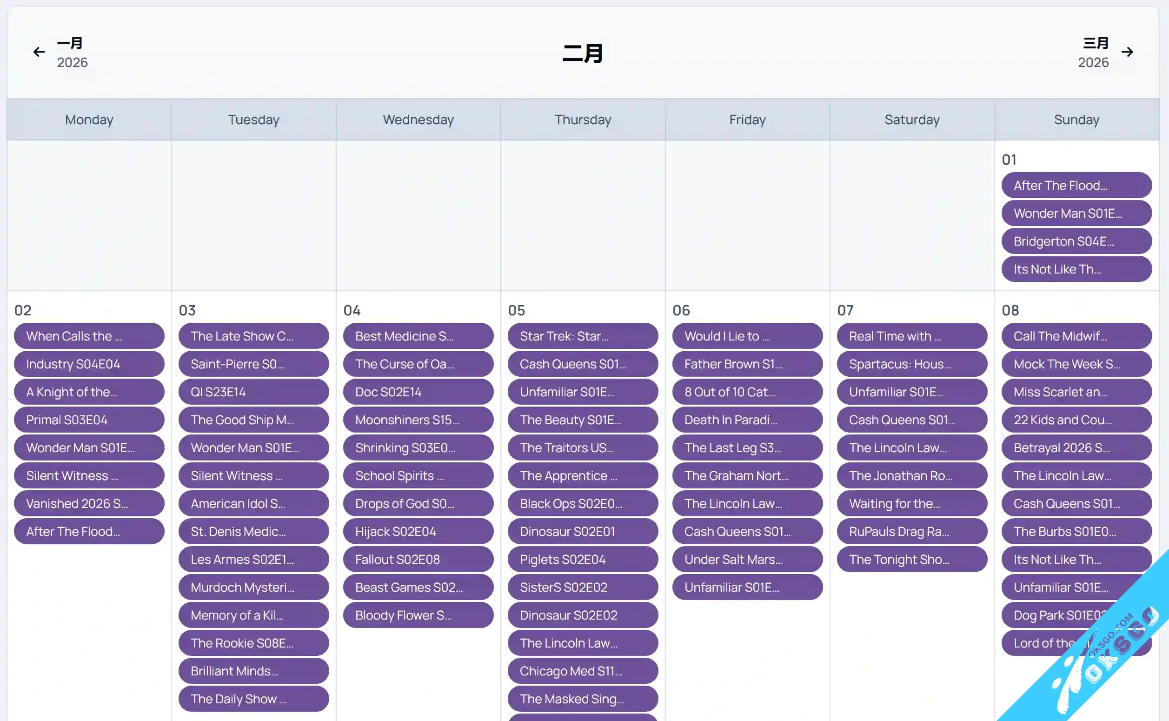Open Fallout S02E08 on Wednesday

coord(418,559)
